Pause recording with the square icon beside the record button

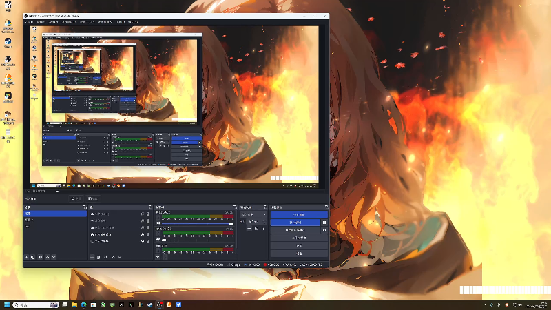(324, 223)
